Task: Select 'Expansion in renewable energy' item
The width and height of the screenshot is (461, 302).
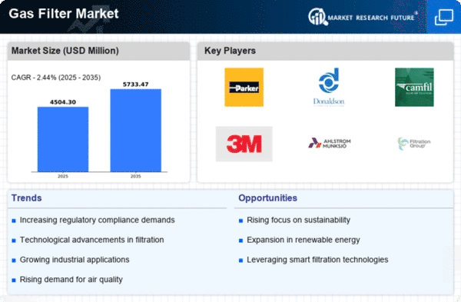Action: point(303,240)
